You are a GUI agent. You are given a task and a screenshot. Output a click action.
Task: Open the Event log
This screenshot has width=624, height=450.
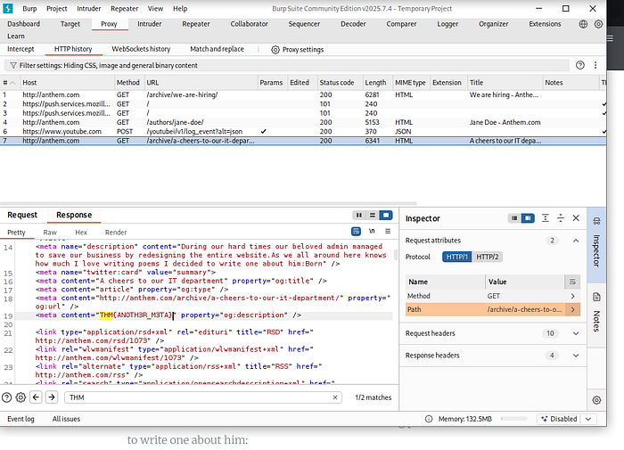pyautogui.click(x=21, y=419)
